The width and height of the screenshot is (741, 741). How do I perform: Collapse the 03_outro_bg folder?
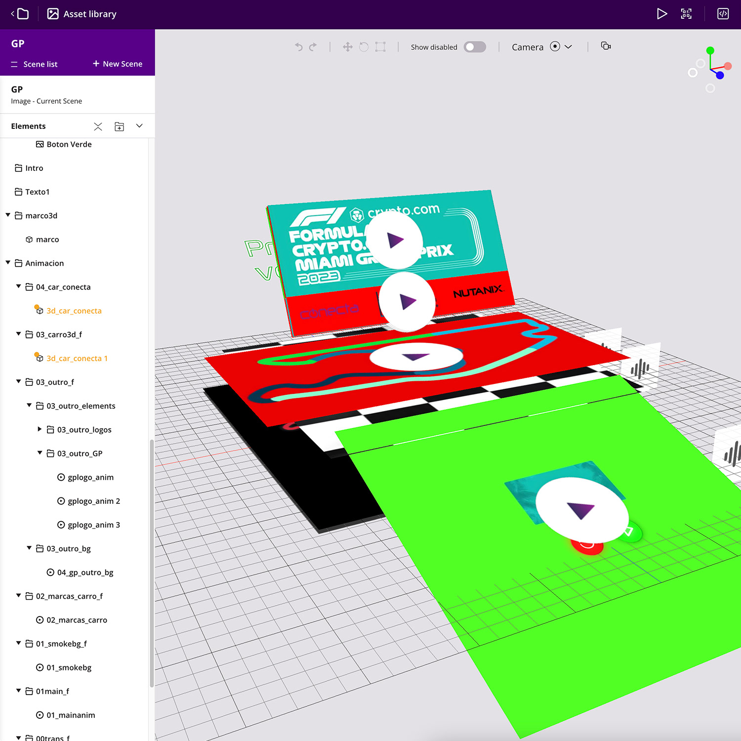[29, 548]
